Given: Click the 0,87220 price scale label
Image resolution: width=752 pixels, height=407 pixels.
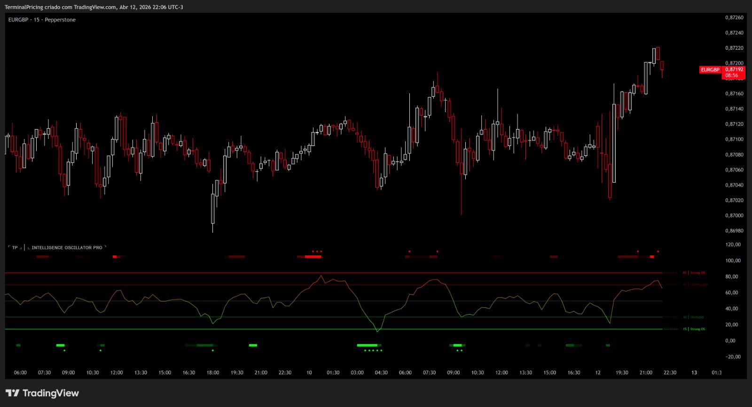Looking at the screenshot, I should click(x=734, y=48).
